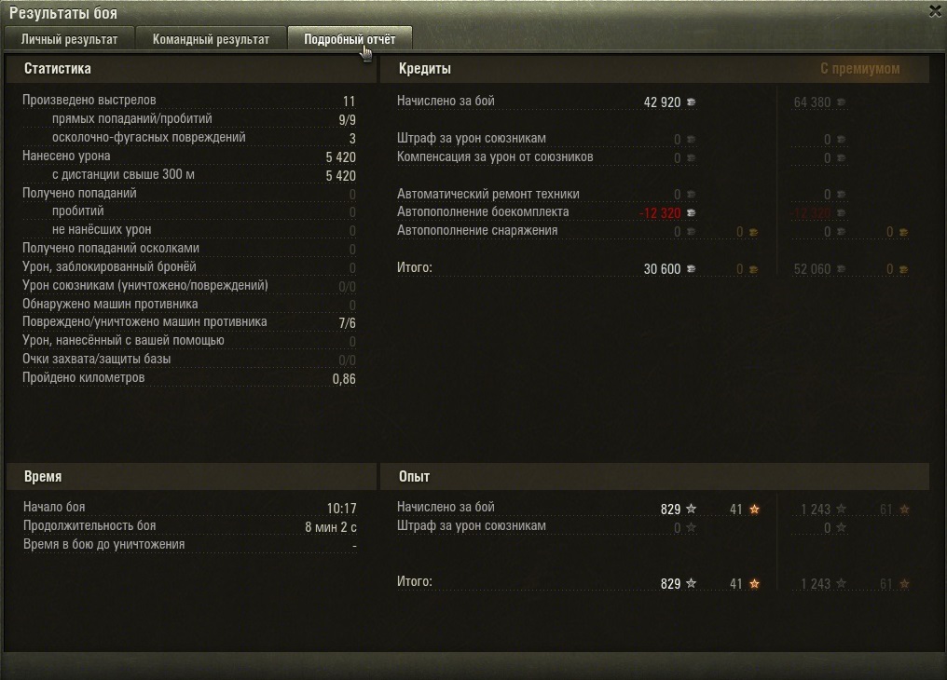The width and height of the screenshot is (947, 680).
Task: Click the Время section header
Action: coord(43,477)
